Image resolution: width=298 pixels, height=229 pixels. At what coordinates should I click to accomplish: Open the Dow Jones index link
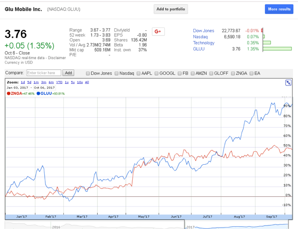pos(203,31)
